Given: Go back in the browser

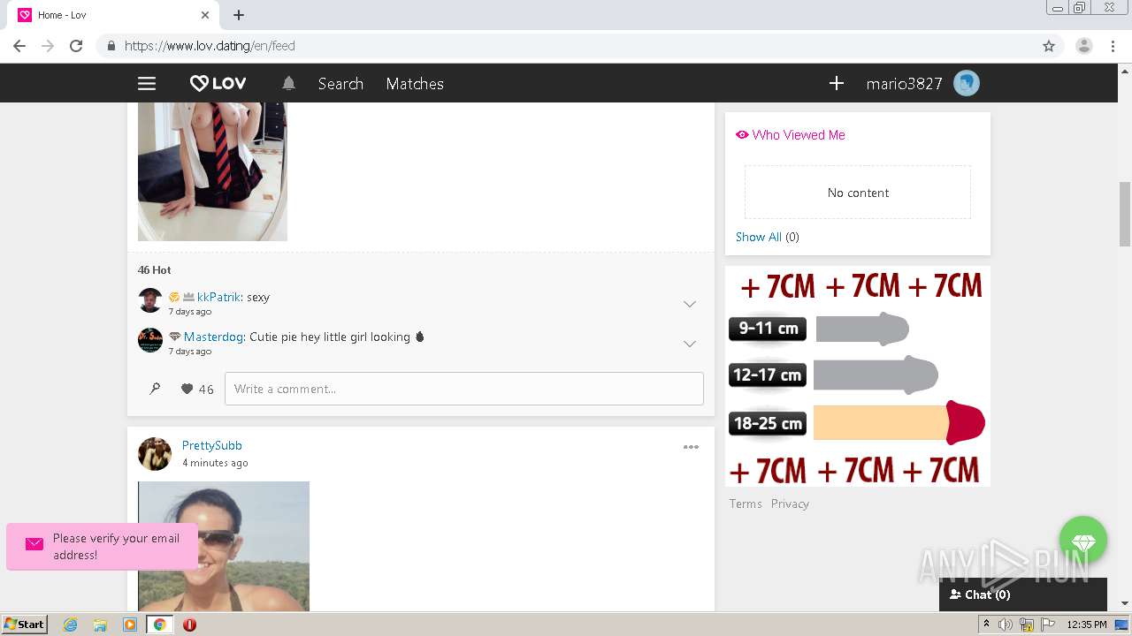Looking at the screenshot, I should [19, 46].
